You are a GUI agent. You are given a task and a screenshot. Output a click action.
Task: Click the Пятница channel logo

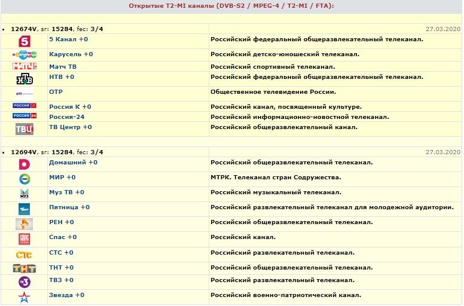pos(25,209)
